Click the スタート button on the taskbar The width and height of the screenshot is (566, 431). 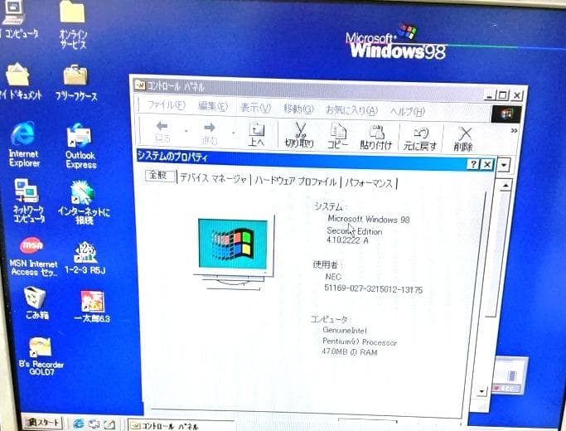tap(43, 423)
